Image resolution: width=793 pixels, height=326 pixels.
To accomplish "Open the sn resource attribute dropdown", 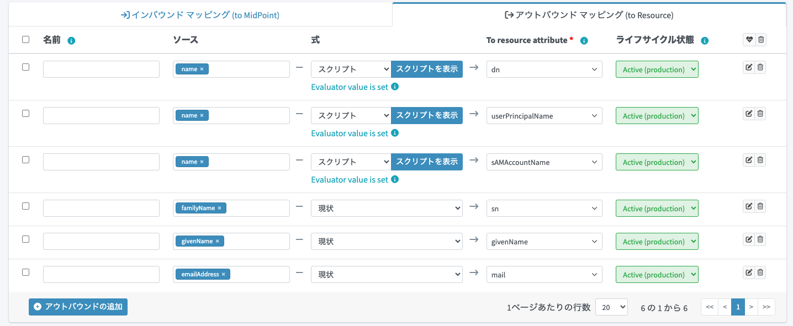I will click(x=544, y=208).
